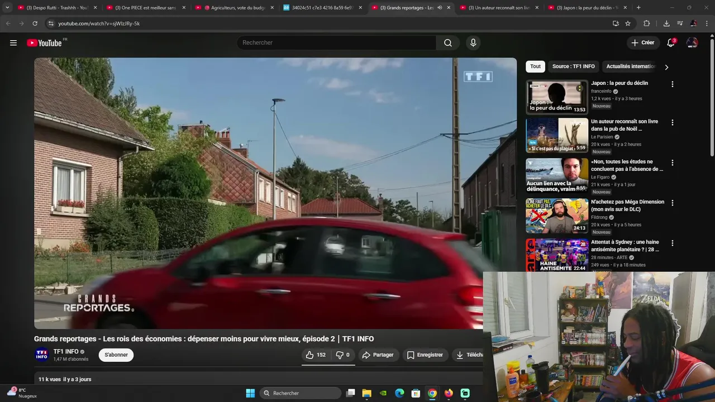Open the tab search dropdown arrow
The height and width of the screenshot is (402, 715).
[7, 8]
